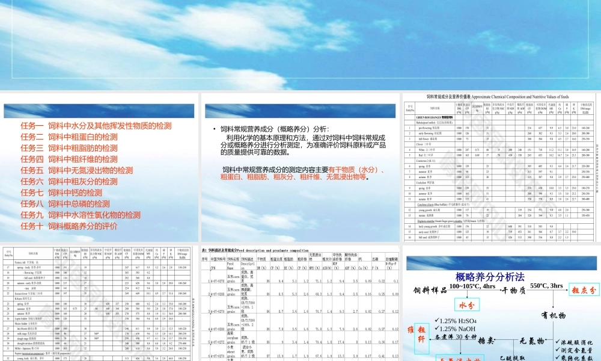Screen dimensions: 601x361
Task: Click the 550°C, 3hrs arrow label
Action: (x=547, y=286)
